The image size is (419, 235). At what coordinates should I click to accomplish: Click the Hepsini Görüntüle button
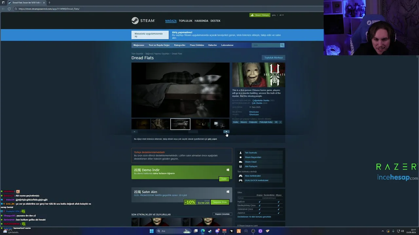(x=222, y=214)
